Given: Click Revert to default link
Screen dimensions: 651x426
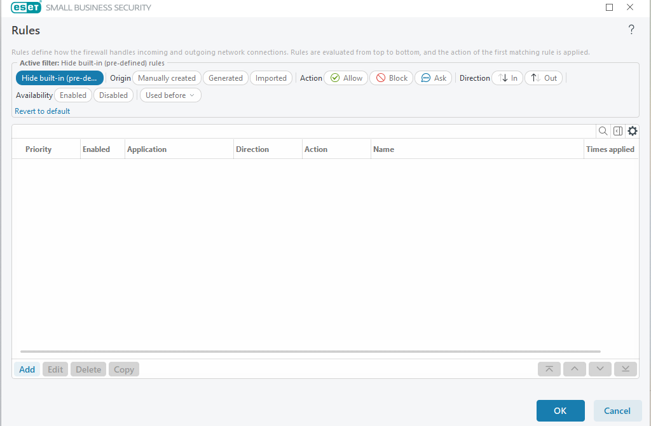Looking at the screenshot, I should coord(43,111).
